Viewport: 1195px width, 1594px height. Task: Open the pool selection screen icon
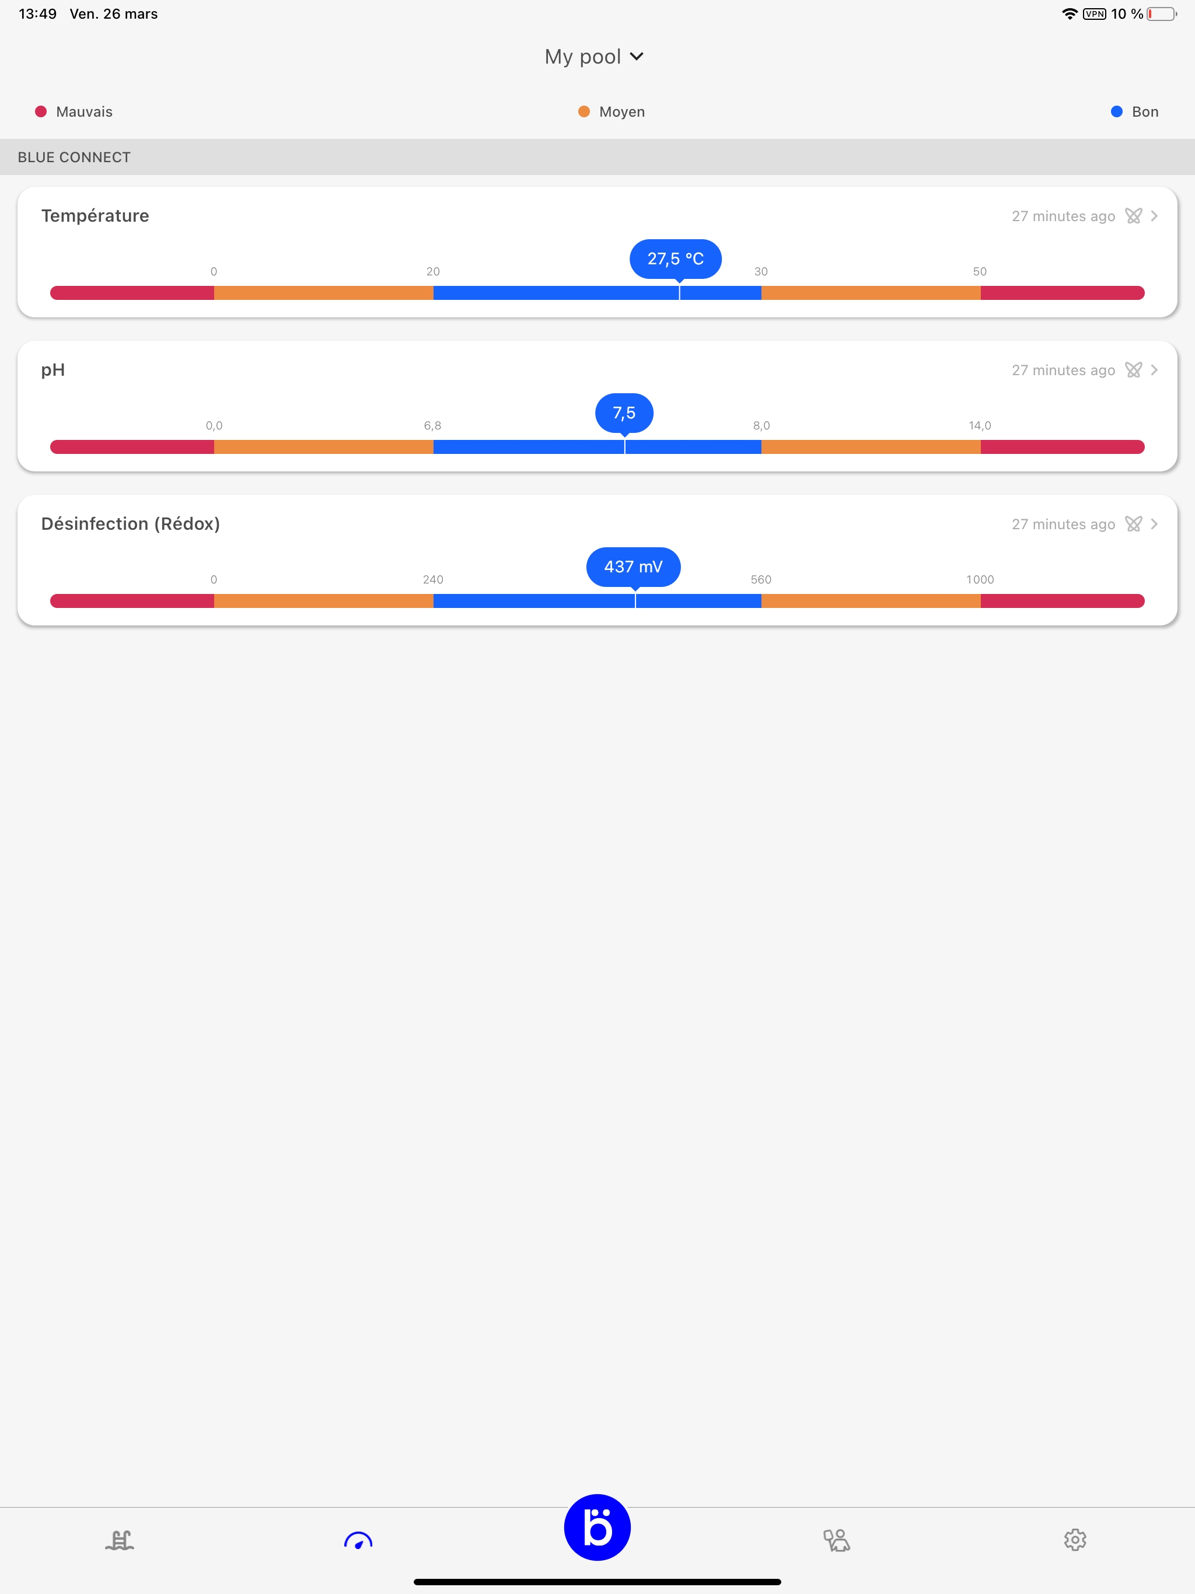coord(120,1539)
